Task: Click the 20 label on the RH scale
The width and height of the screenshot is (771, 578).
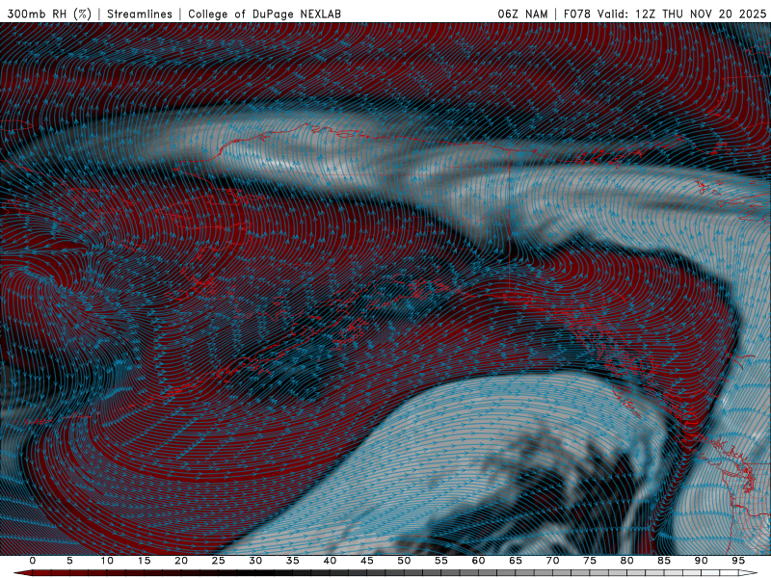Action: [x=181, y=561]
